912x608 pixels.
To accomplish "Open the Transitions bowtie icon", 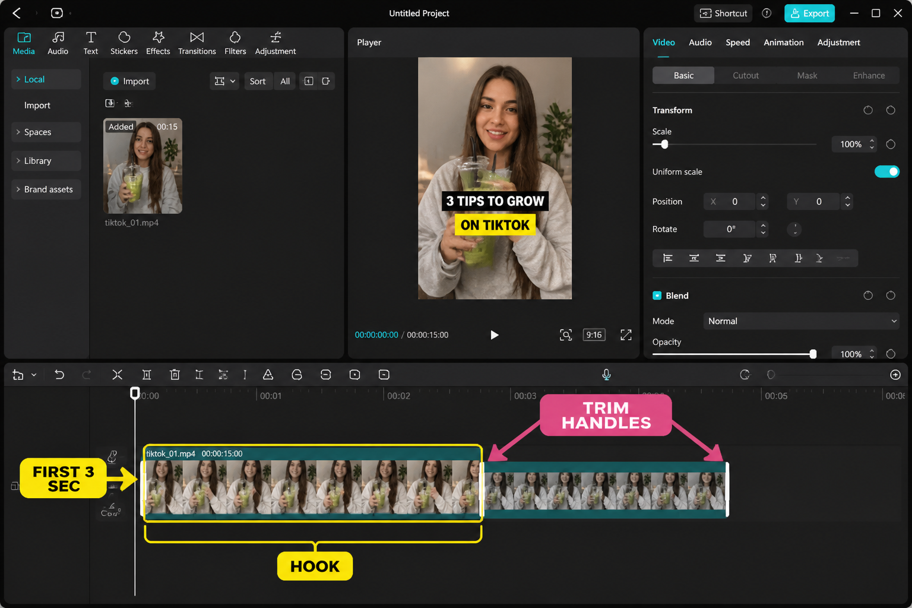I will (x=197, y=43).
